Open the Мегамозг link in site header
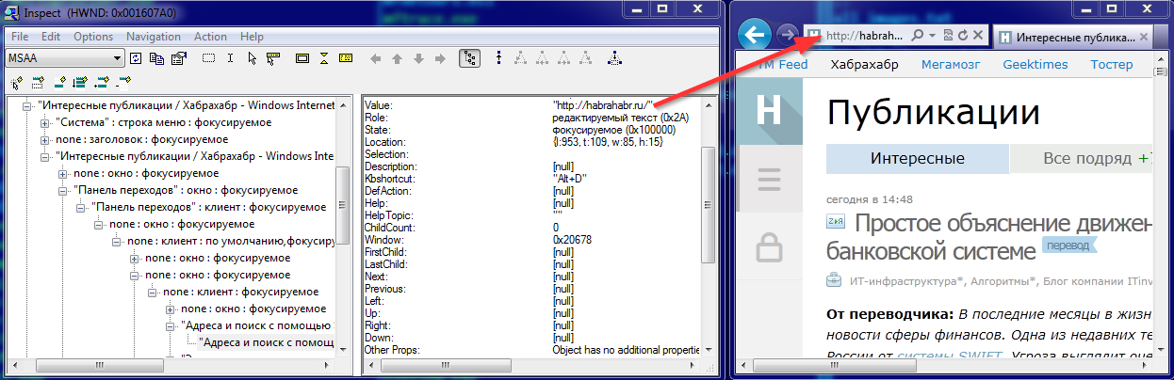The height and width of the screenshot is (380, 1174). (950, 64)
